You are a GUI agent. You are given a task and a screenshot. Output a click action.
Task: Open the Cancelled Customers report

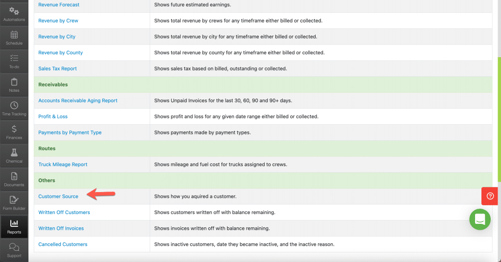63,244
